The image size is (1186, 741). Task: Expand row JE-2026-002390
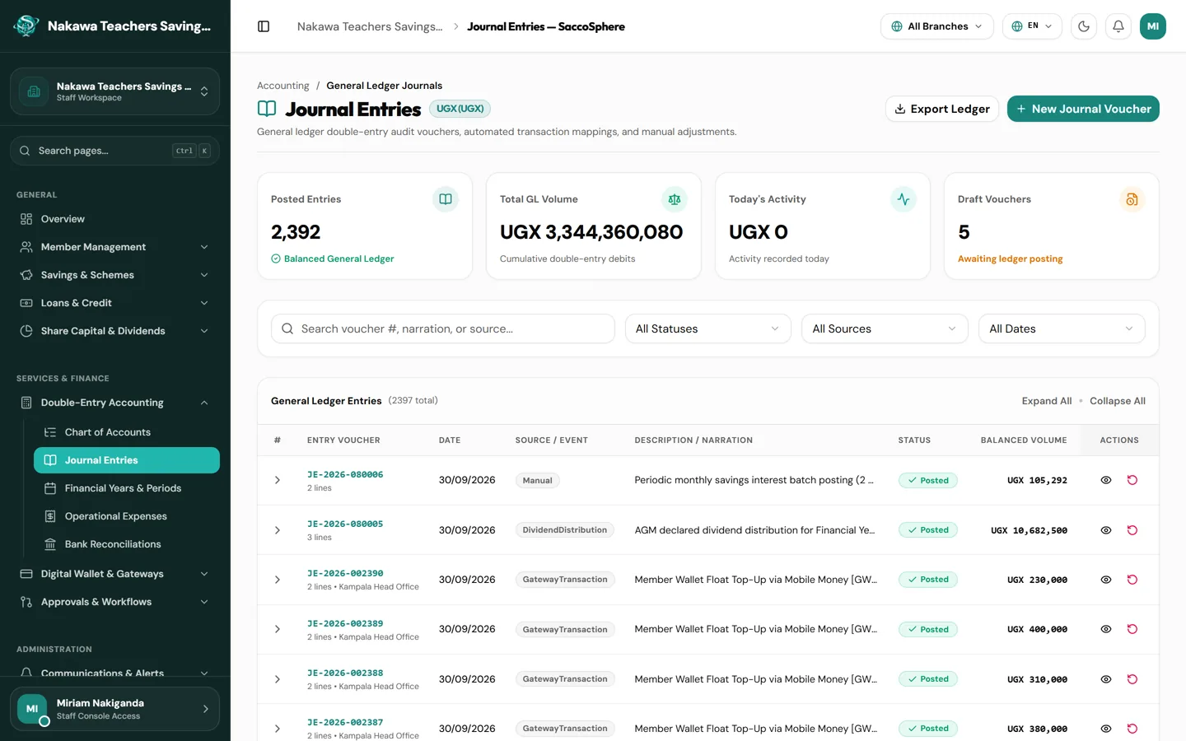tap(278, 580)
